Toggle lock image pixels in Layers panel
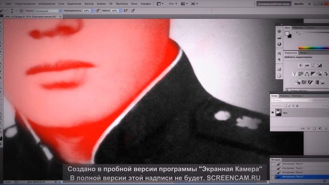Viewport: 329px width, 185px height. tap(289, 106)
